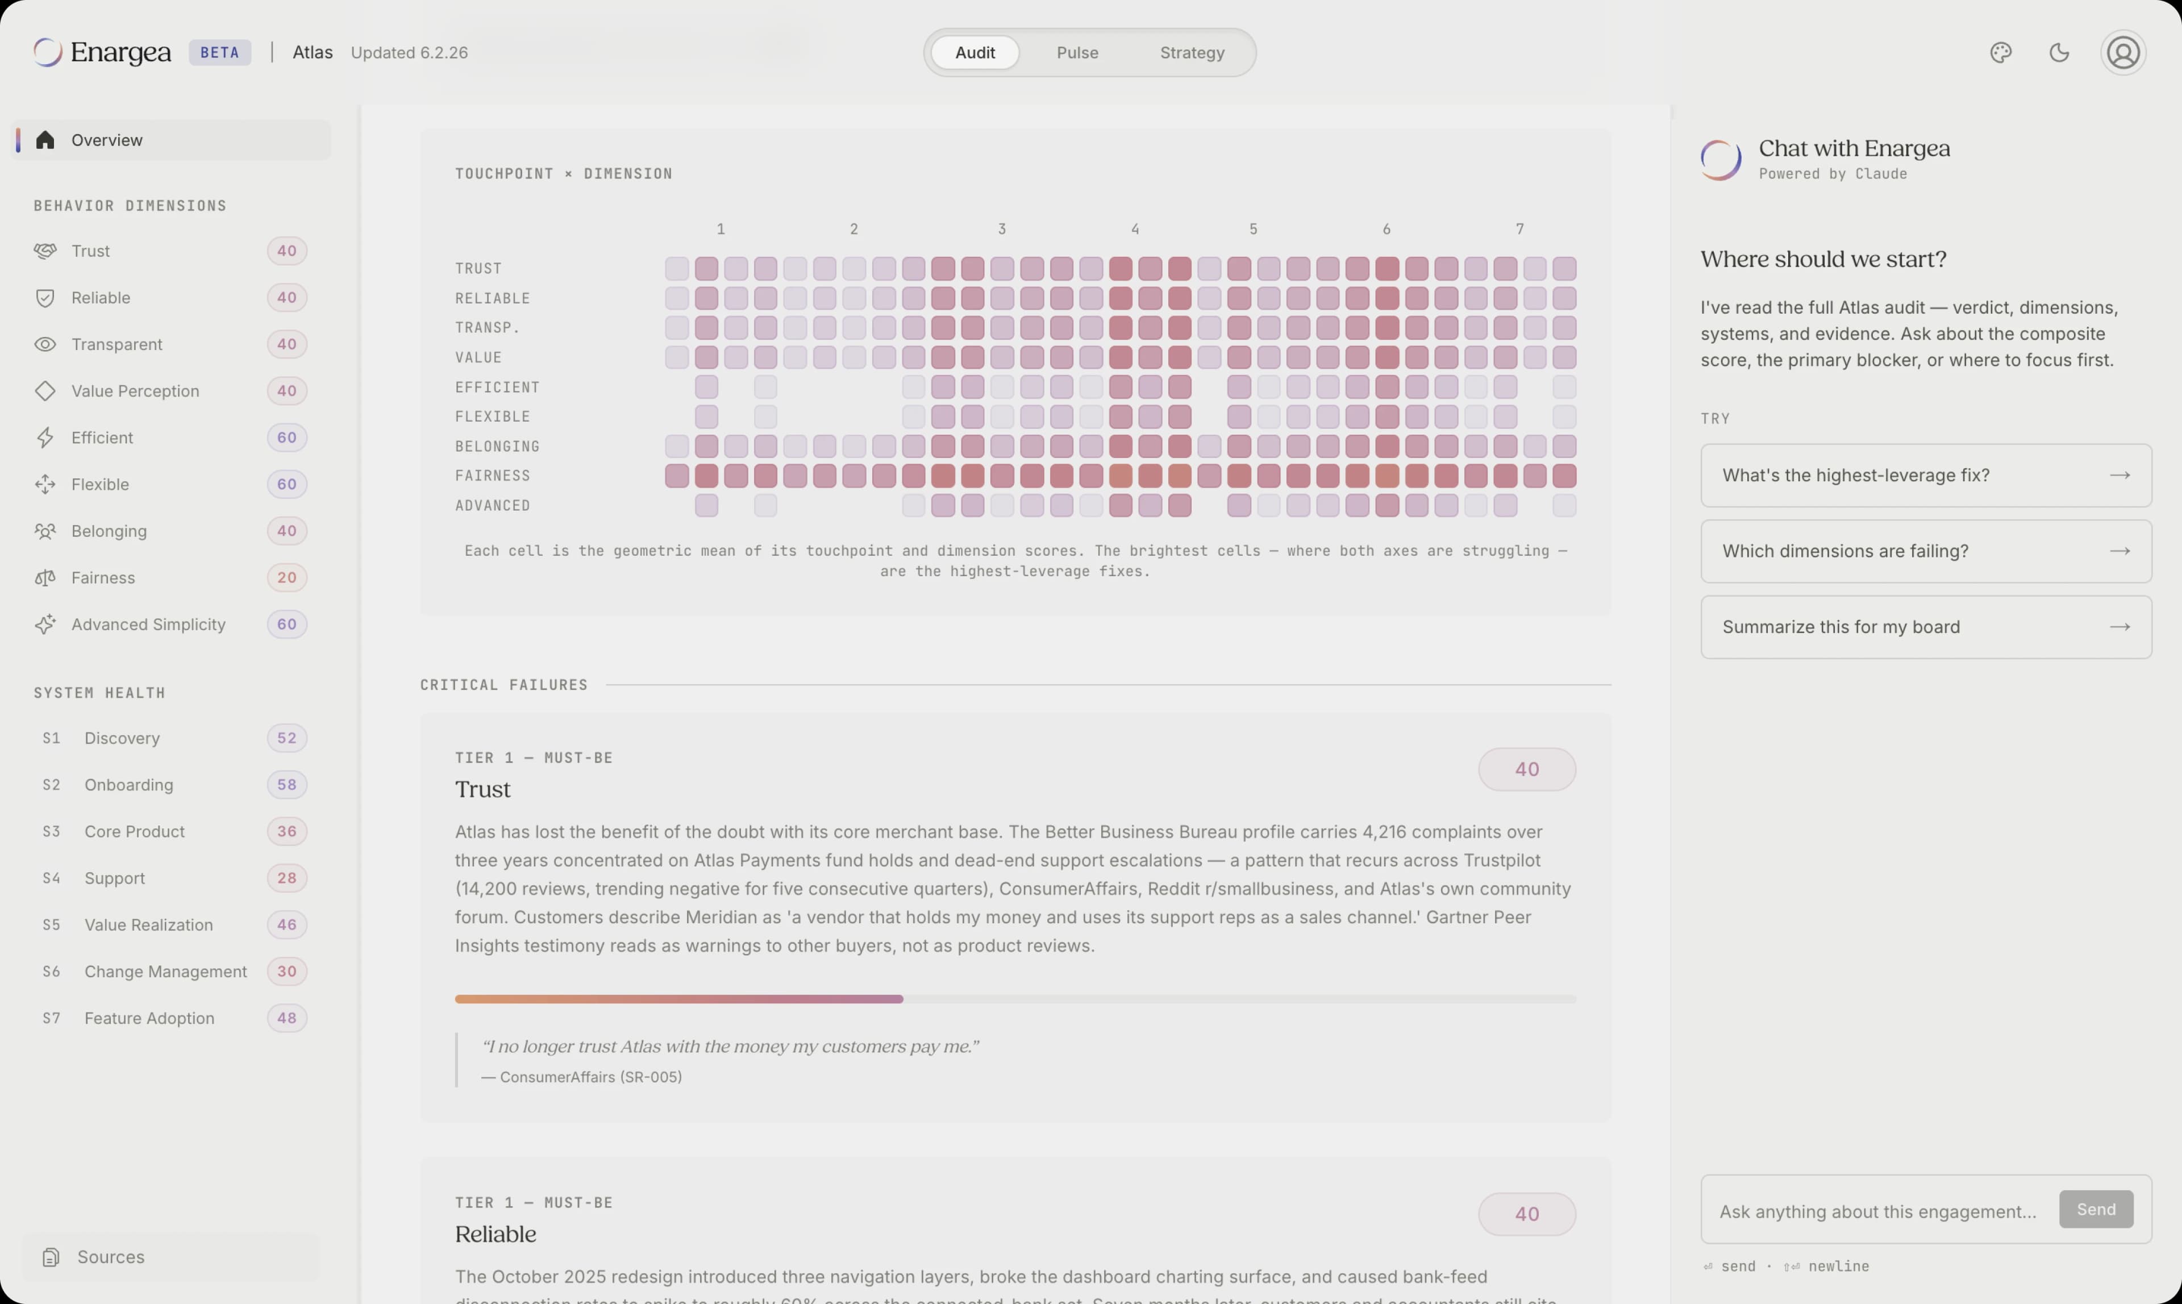
Task: Click the Overview home icon
Action: tap(45, 140)
